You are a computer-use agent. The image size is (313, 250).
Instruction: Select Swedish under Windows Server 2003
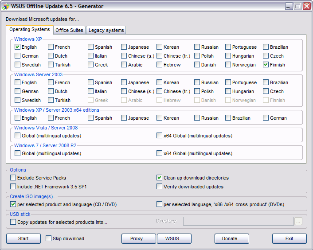(x=17, y=100)
